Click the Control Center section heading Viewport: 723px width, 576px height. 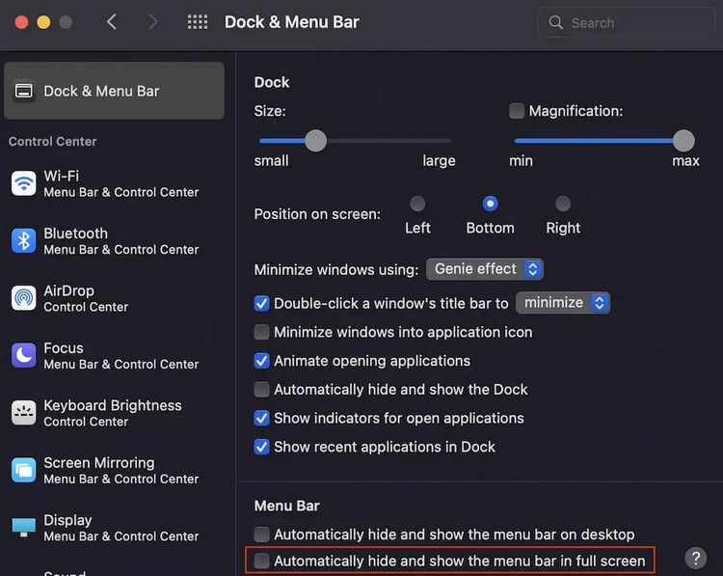(53, 141)
